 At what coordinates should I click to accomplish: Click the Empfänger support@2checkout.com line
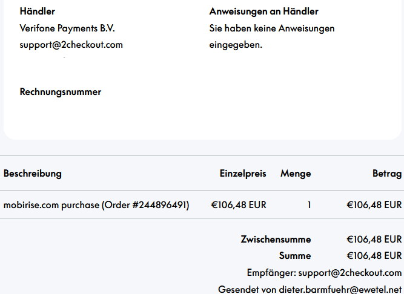(x=324, y=273)
